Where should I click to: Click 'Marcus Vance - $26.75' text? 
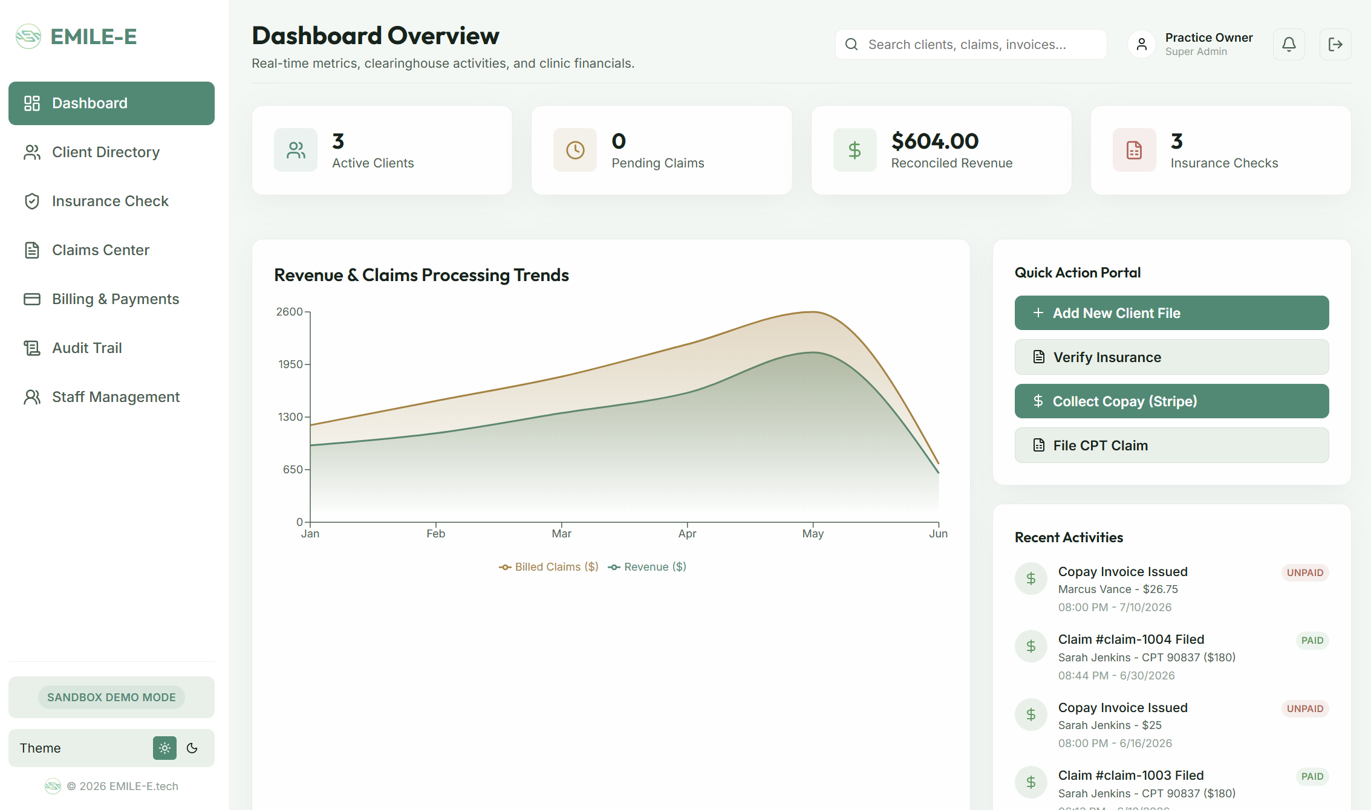(x=1118, y=589)
